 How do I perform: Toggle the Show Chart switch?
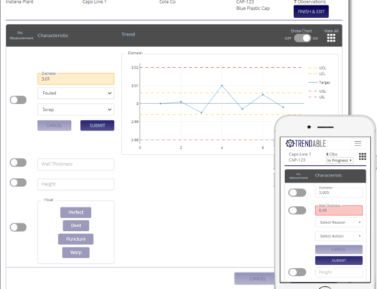pyautogui.click(x=302, y=38)
